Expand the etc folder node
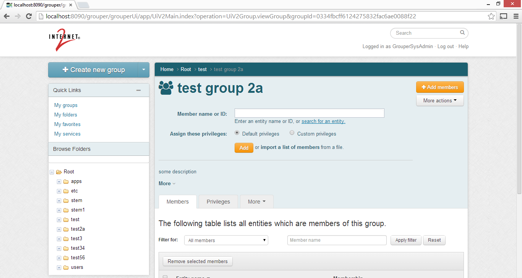 (59, 191)
